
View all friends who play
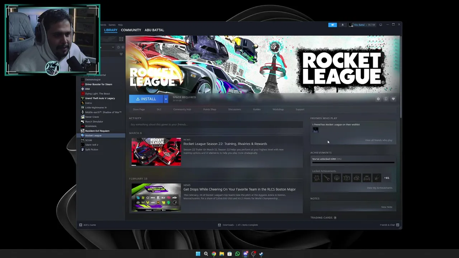pyautogui.click(x=379, y=140)
